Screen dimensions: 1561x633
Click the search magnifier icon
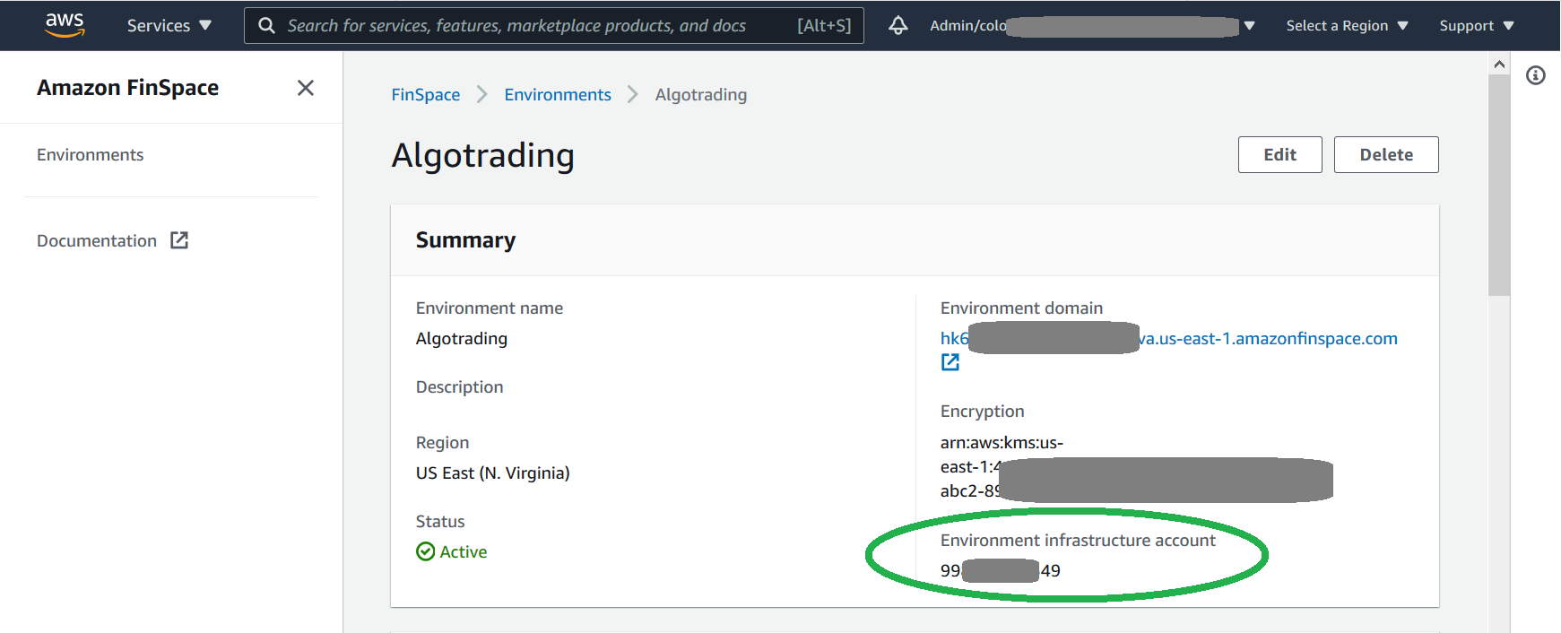pos(266,26)
